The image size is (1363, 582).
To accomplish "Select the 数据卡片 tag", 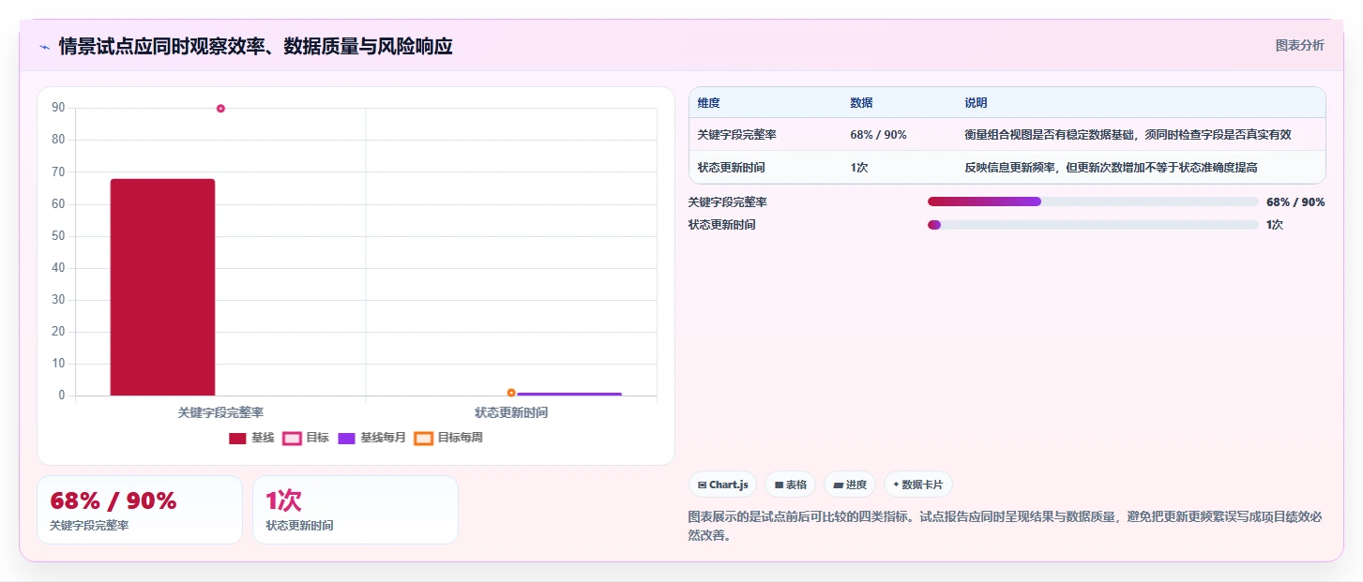I will tap(917, 485).
